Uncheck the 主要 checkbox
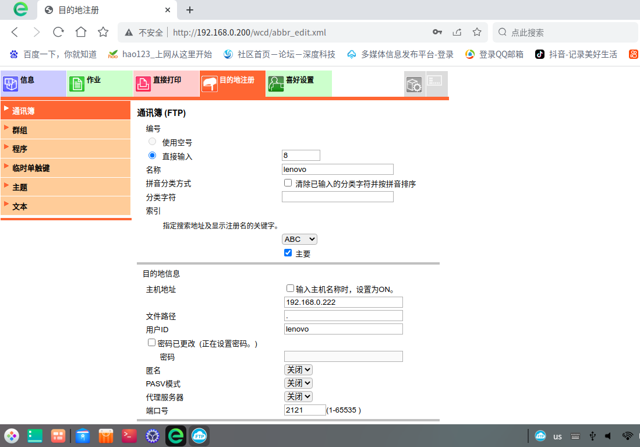 tap(288, 253)
